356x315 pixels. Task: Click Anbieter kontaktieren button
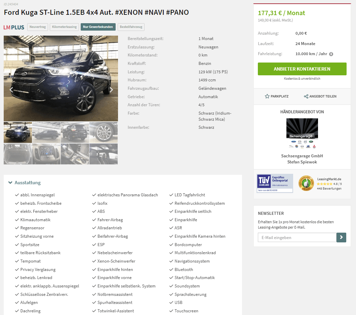(302, 69)
